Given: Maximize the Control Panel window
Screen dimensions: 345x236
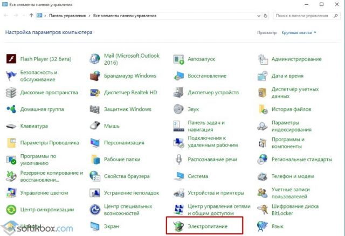Looking at the screenshot, I should click(321, 4).
